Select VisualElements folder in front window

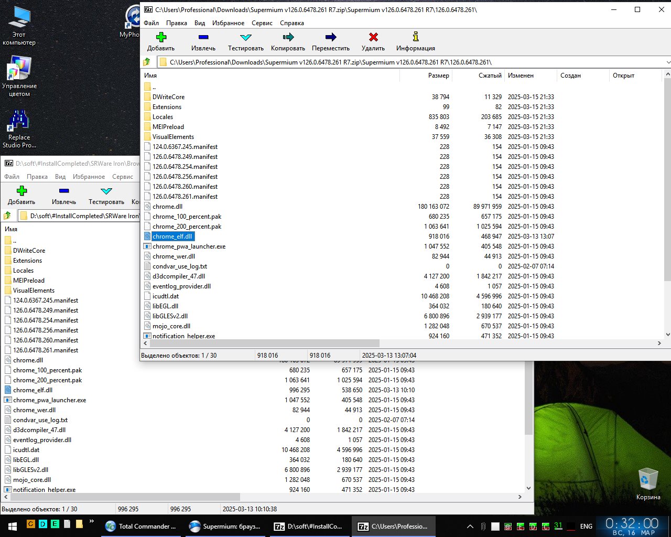coord(173,137)
